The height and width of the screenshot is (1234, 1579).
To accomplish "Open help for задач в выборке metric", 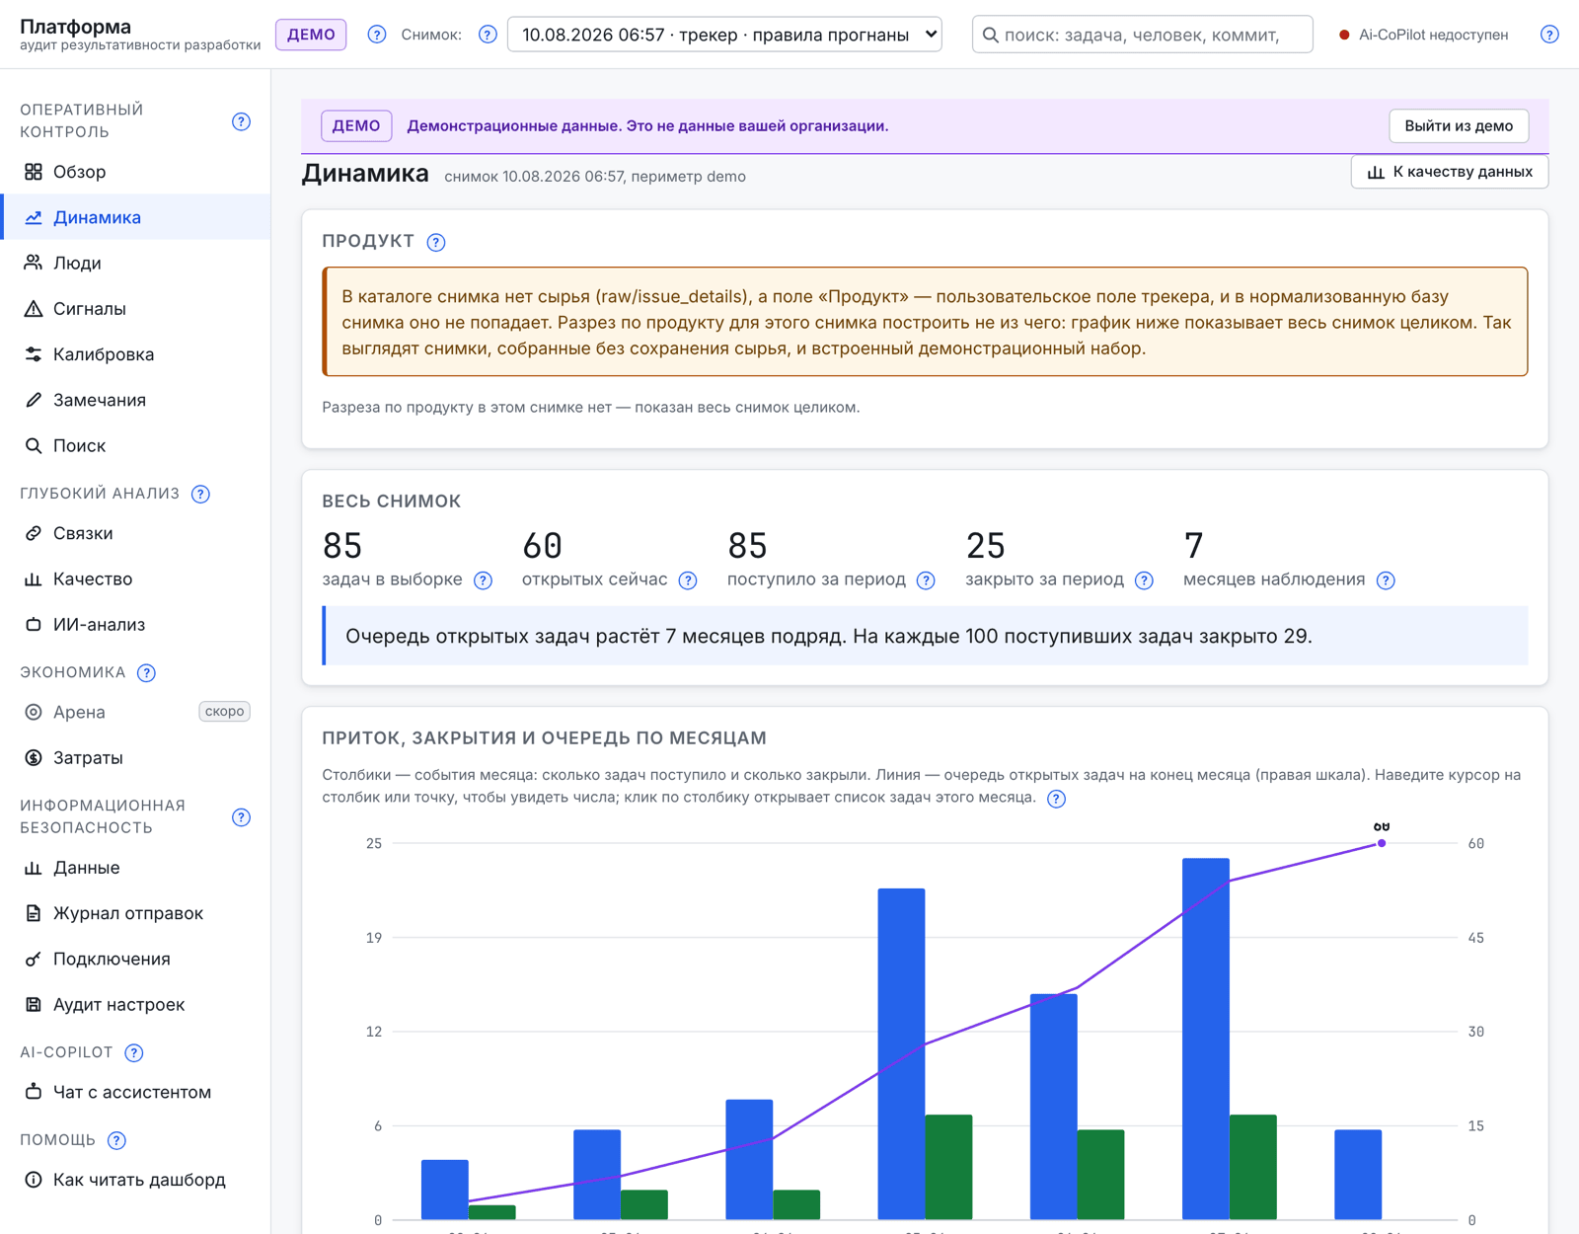I will [x=483, y=580].
